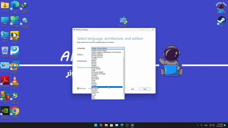This screenshot has width=228, height=128.
Task: Open the network and volume tray icons
Action: (x=212, y=125)
